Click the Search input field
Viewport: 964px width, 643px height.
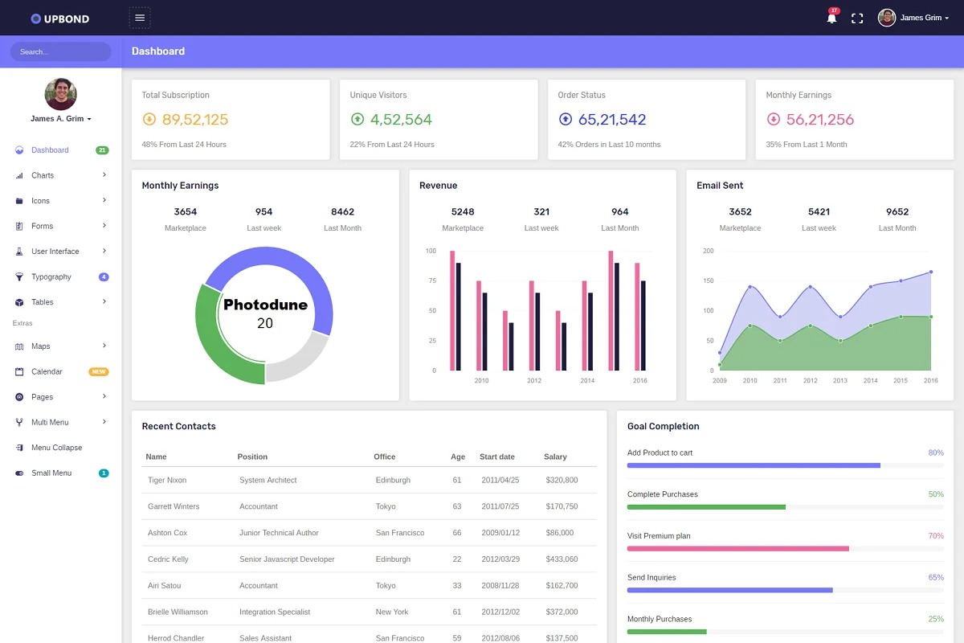pos(61,51)
